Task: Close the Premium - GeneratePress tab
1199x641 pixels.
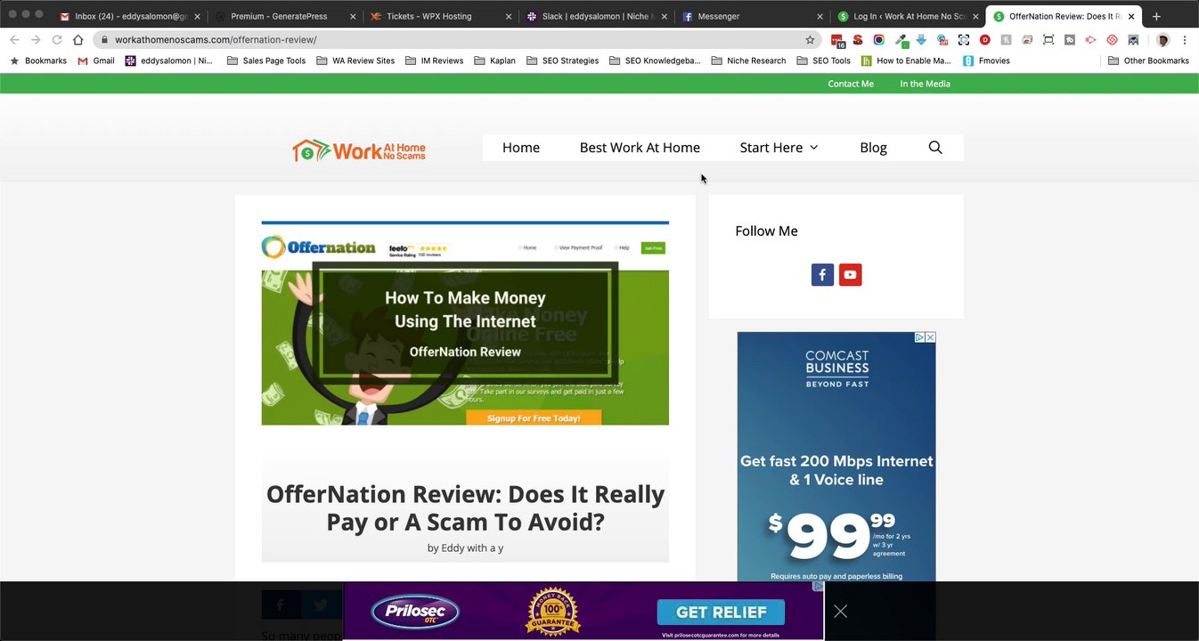Action: tap(353, 16)
